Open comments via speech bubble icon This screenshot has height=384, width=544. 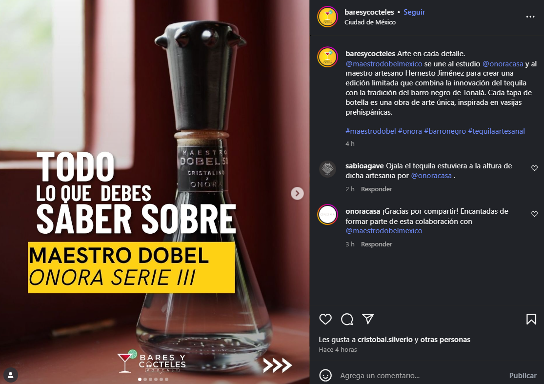tap(347, 319)
